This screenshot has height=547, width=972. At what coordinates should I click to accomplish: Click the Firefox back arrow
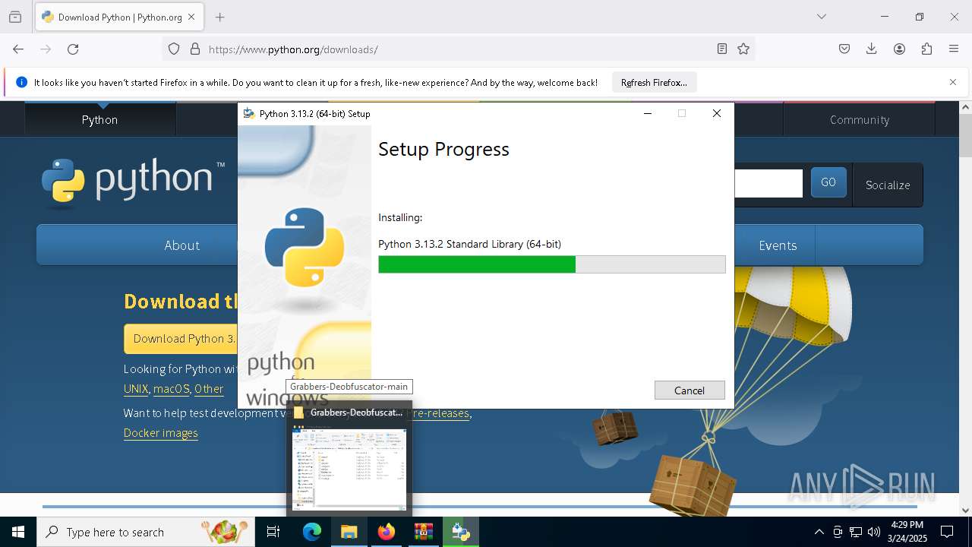[x=18, y=49]
